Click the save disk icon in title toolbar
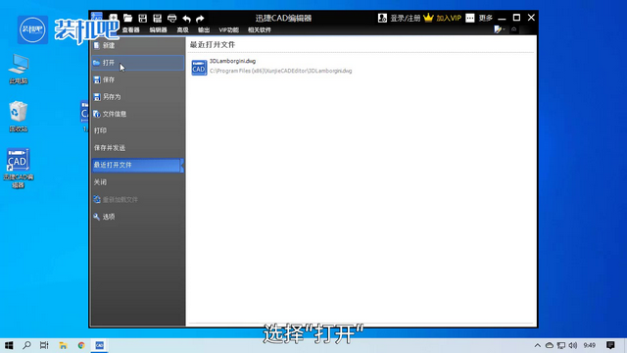 tap(142, 18)
